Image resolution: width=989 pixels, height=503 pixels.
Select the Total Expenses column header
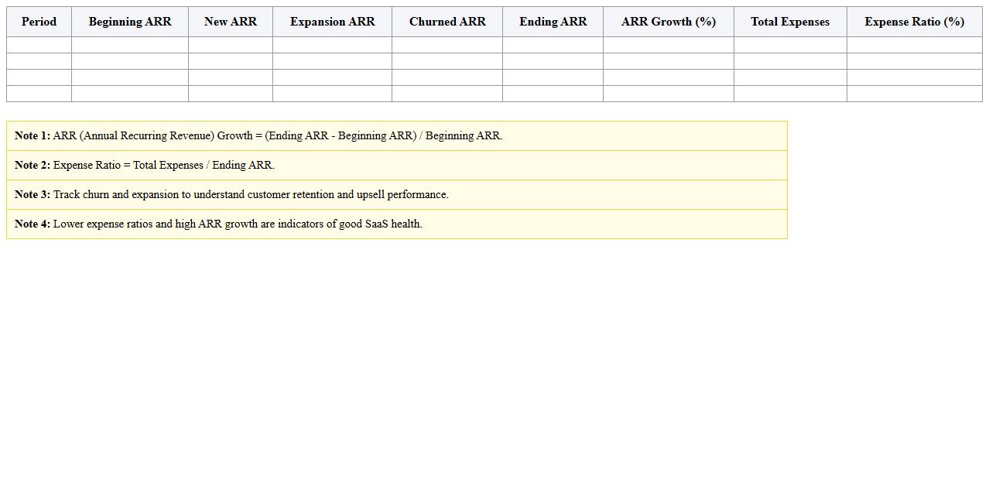[790, 22]
